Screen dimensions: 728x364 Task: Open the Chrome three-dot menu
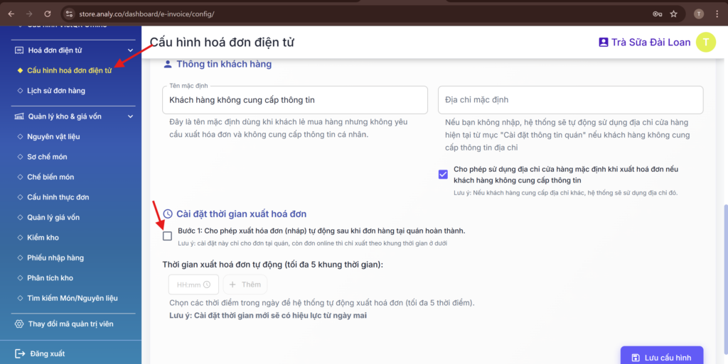click(x=718, y=14)
